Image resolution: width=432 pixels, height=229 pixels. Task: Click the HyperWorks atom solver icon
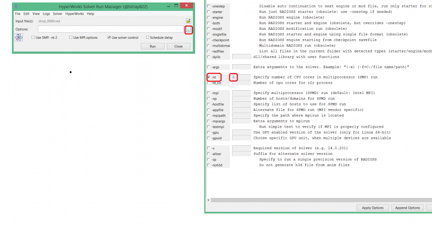(x=19, y=38)
